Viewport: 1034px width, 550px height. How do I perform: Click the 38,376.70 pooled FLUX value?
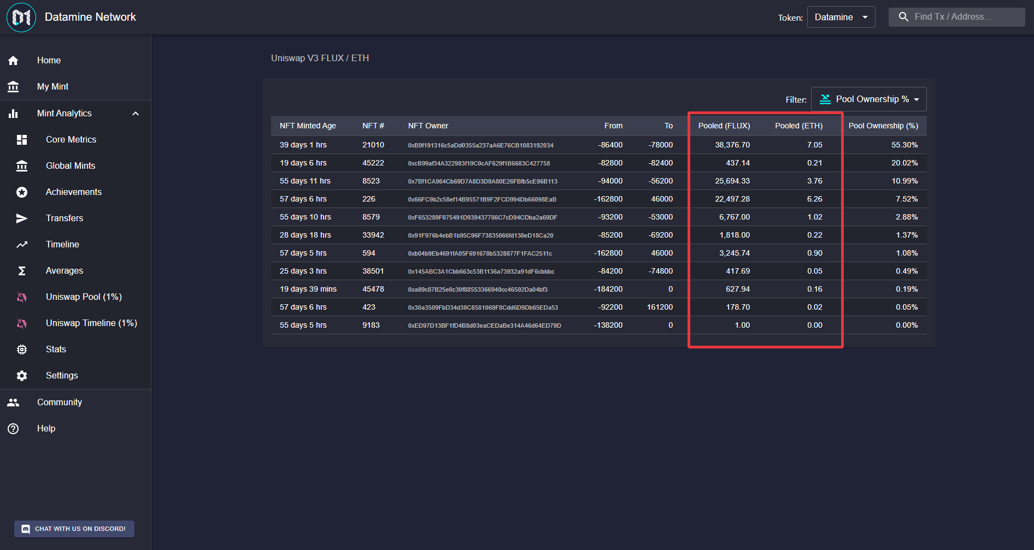[732, 145]
